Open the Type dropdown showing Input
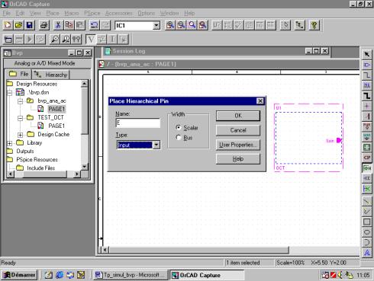 pos(156,145)
